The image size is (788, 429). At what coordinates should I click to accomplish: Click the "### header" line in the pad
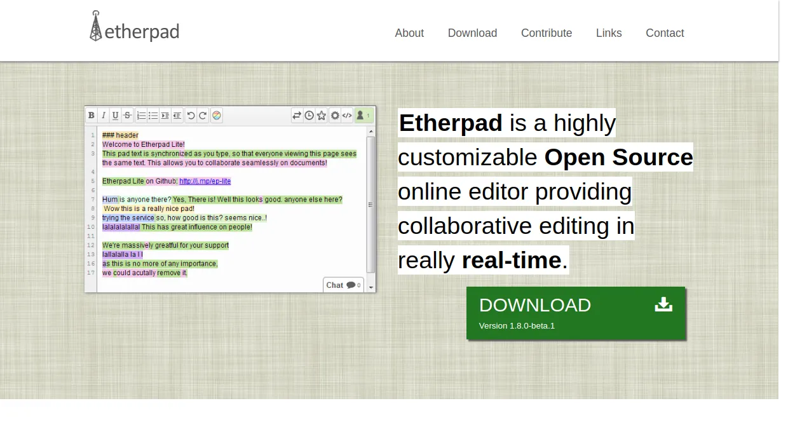click(x=120, y=135)
